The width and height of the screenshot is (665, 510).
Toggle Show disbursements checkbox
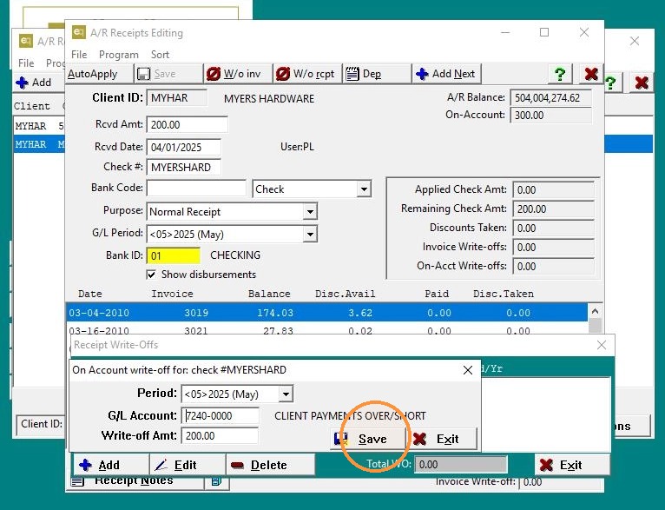click(x=151, y=275)
